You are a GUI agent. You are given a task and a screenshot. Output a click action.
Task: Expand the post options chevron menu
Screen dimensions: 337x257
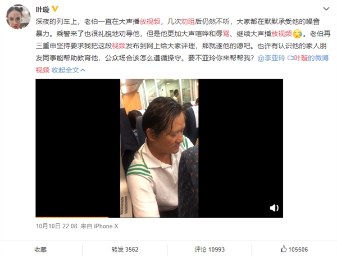tap(326, 9)
